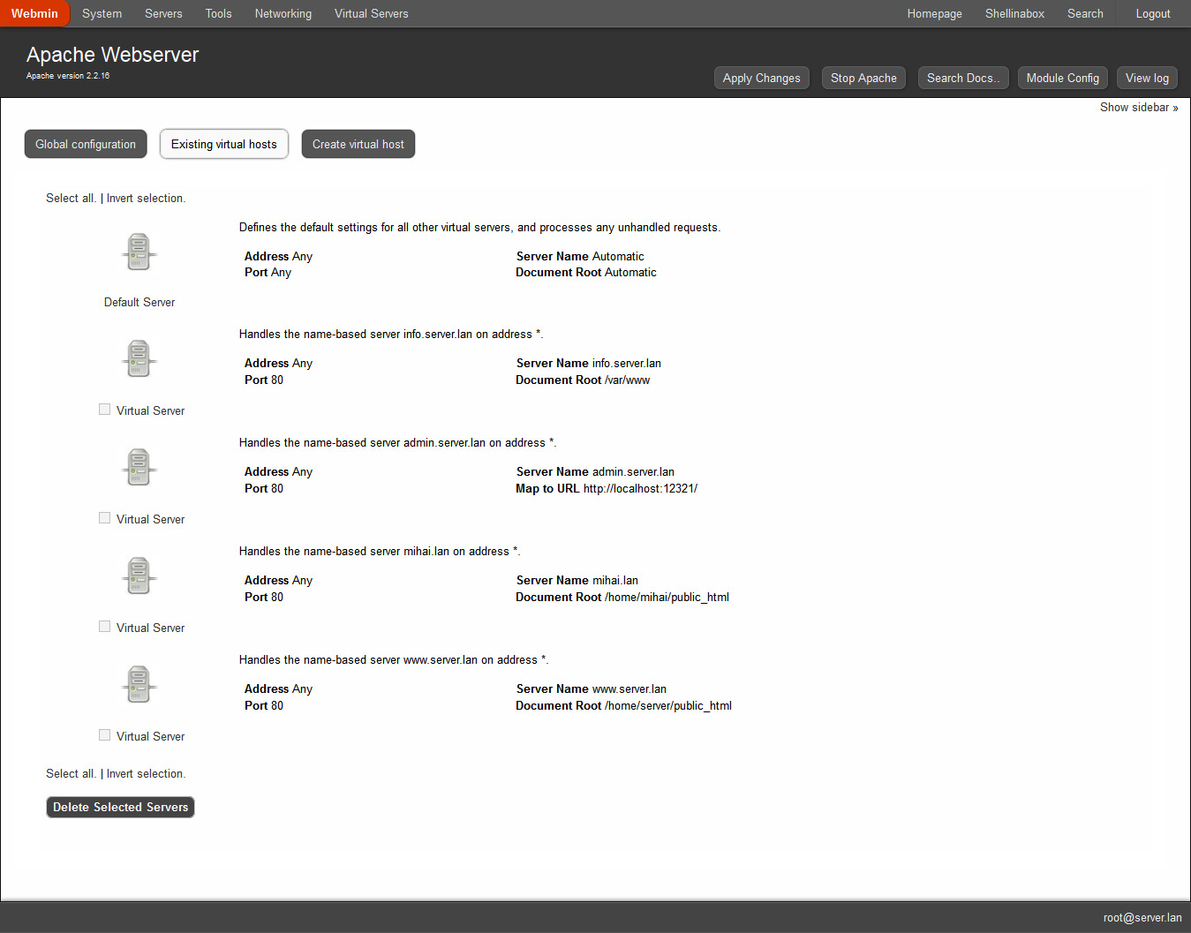Viewport: 1191px width, 933px height.
Task: Click the info.server.lan virtual server icon
Action: (x=139, y=359)
